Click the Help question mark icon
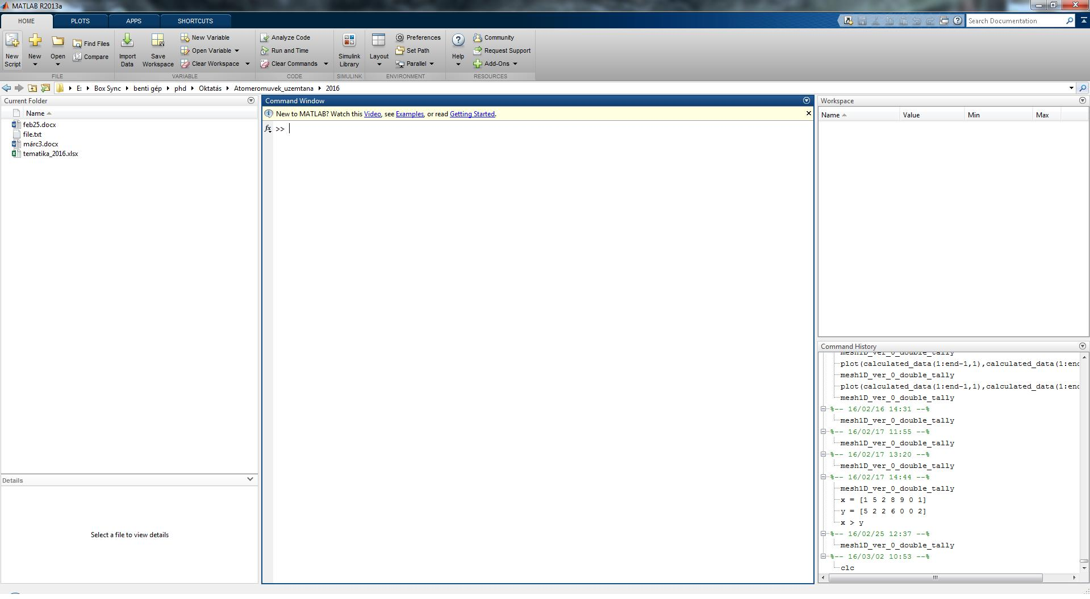The height and width of the screenshot is (599, 1090). coord(458,40)
